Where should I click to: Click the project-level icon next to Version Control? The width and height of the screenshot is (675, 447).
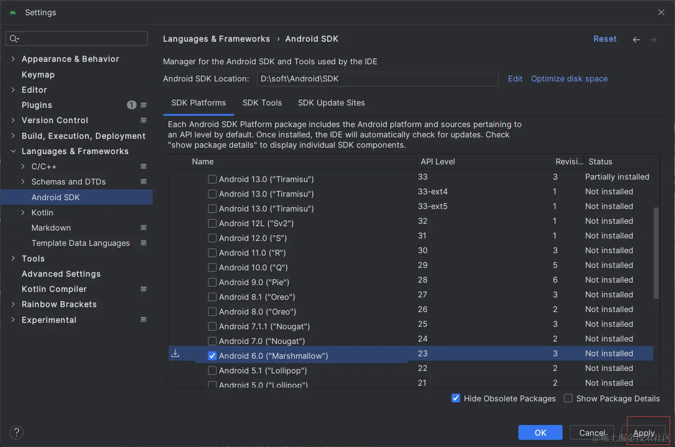click(x=144, y=120)
